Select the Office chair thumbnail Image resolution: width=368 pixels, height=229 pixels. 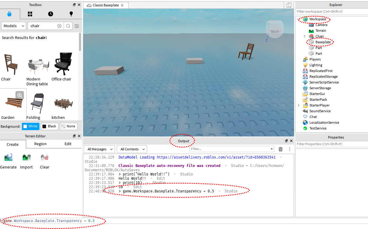click(x=63, y=64)
